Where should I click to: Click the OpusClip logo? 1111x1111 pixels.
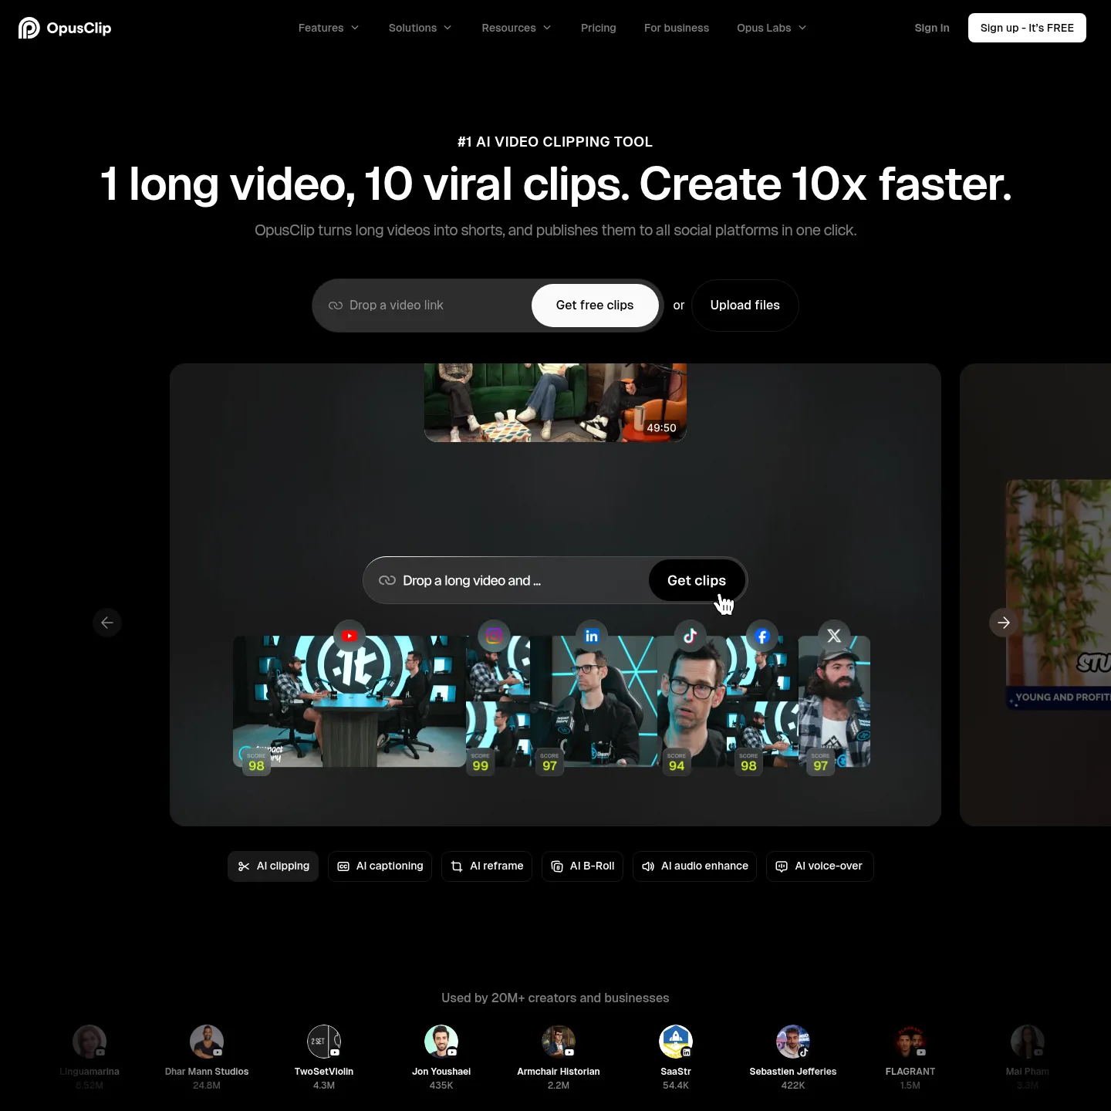click(65, 28)
